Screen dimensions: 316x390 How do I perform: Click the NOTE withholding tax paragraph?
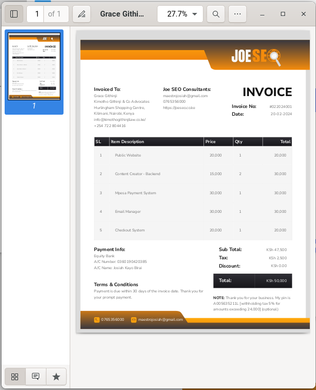point(251,303)
